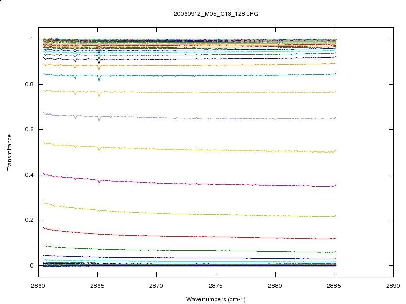Viewport: 406px width, 304px height.
Task: Click the y-axis tick label 0.8
Action: (29, 84)
